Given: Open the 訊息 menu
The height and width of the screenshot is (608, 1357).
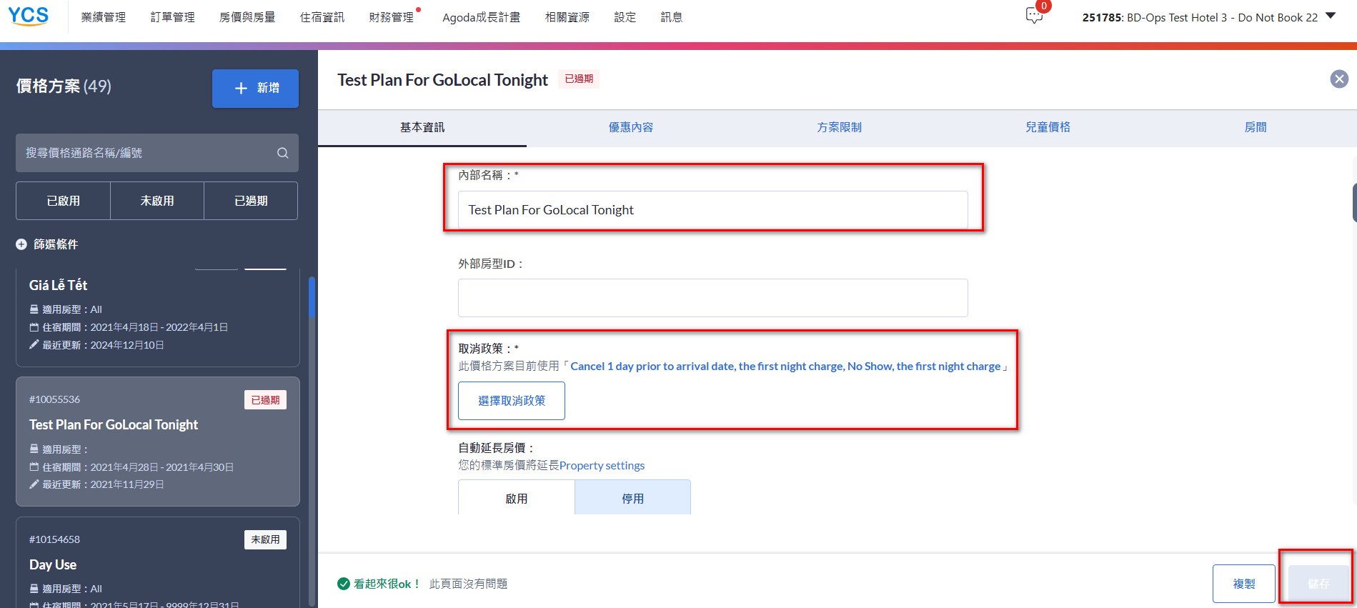Looking at the screenshot, I should tap(672, 17).
